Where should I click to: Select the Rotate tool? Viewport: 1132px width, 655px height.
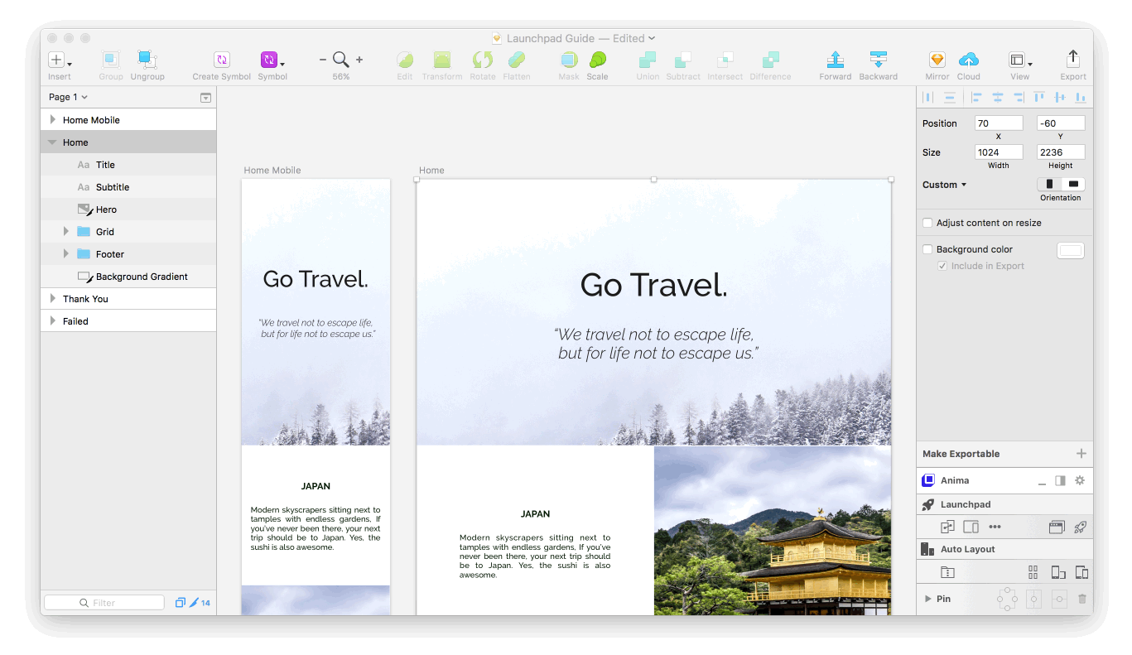pyautogui.click(x=482, y=60)
